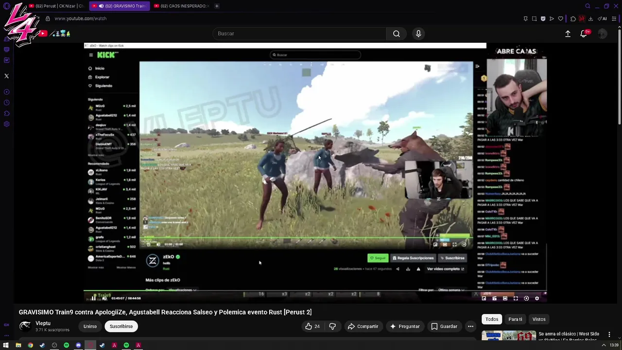This screenshot has height=350, width=622.
Task: Like the video with 24 likes
Action: (312, 326)
